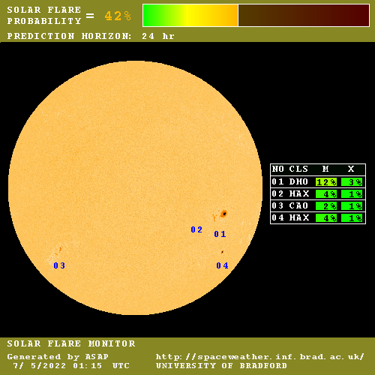This screenshot has height=375, width=375.
Task: Click the "PREDICTION HORIZON: 24 hr" text
Action: (91, 36)
